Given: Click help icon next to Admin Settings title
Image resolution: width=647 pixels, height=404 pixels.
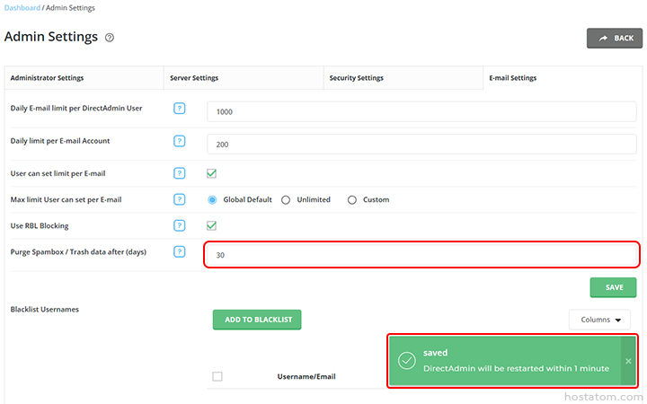Looking at the screenshot, I should point(110,38).
